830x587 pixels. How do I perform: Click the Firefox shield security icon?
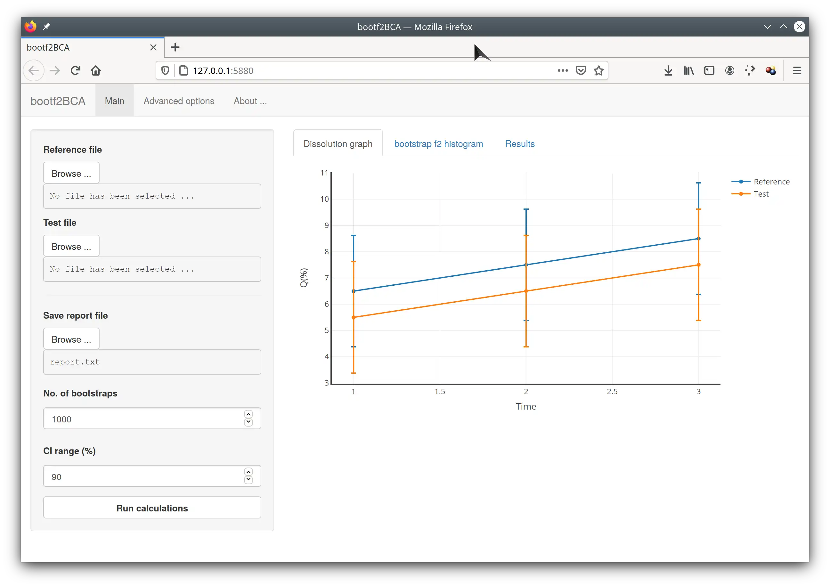[x=166, y=70]
